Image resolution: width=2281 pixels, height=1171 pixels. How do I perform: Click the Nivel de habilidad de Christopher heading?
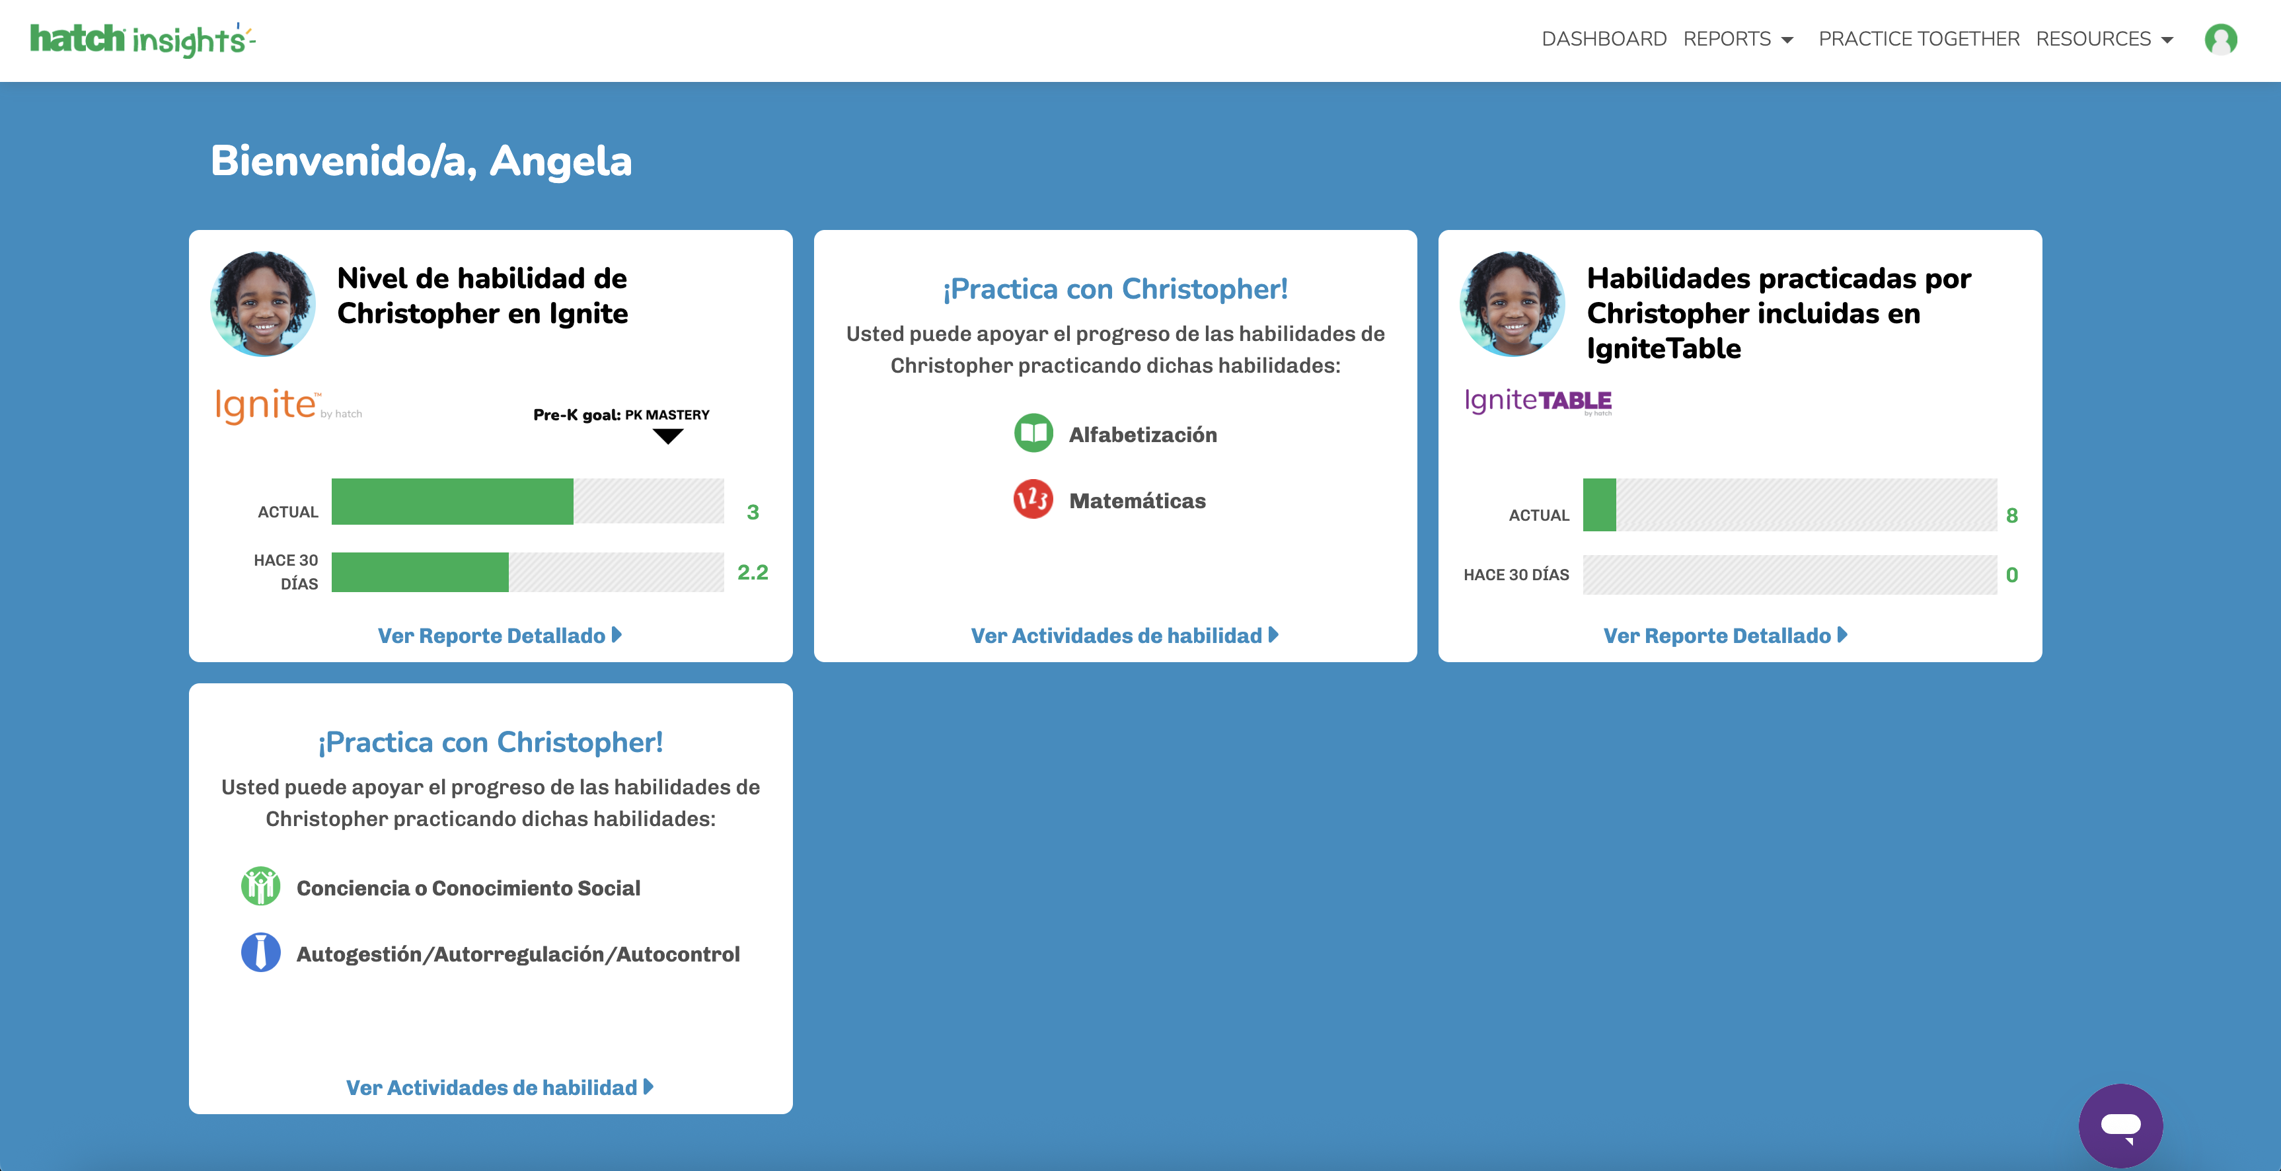point(482,296)
